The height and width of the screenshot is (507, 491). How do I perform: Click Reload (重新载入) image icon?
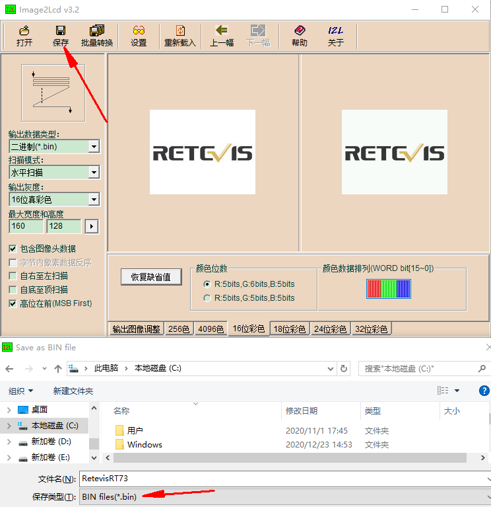point(180,36)
